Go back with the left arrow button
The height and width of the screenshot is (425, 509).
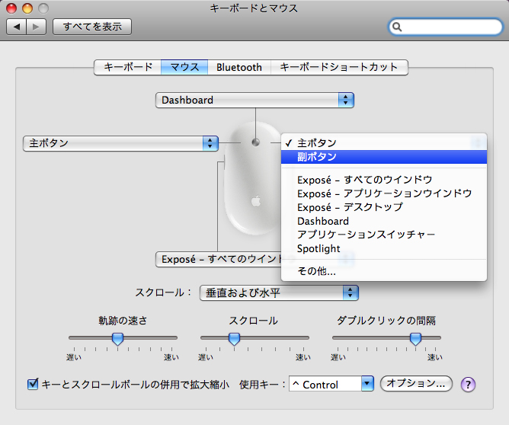(x=17, y=27)
